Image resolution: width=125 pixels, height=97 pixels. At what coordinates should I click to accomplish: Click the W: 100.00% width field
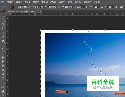tap(52, 7)
